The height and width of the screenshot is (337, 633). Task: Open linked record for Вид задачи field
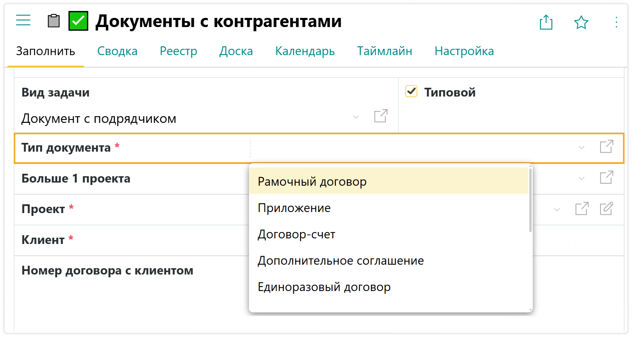[381, 116]
